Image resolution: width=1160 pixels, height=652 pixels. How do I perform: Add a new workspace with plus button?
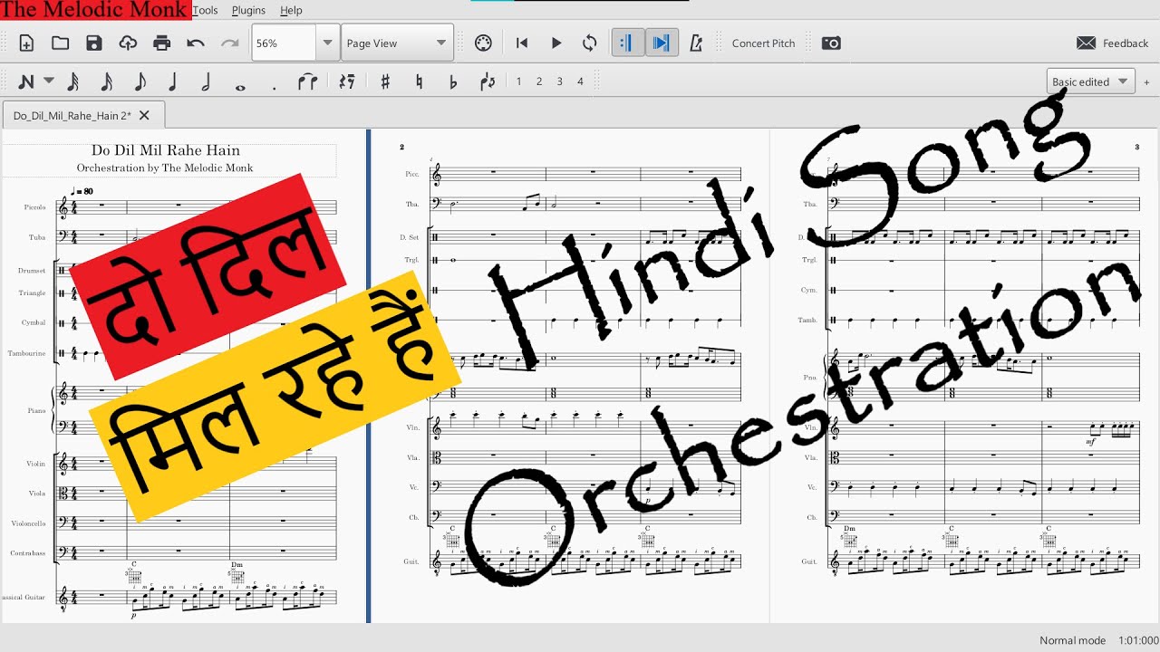point(1146,81)
